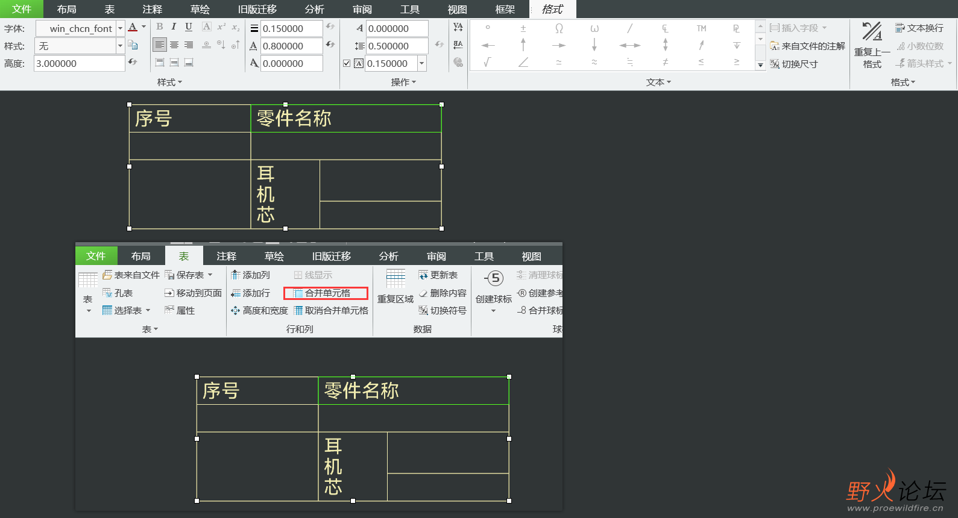Select the 零件名称 table cell in upper table
The width and height of the screenshot is (958, 518).
(346, 119)
